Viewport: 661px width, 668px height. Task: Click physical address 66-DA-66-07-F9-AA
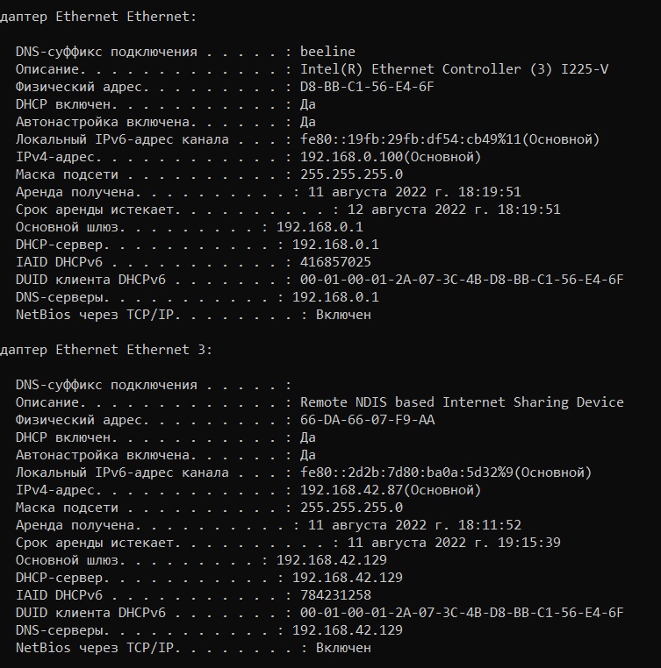(368, 420)
